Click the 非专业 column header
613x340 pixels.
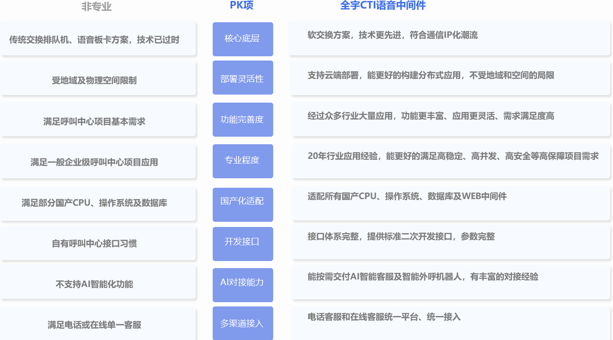click(x=96, y=7)
